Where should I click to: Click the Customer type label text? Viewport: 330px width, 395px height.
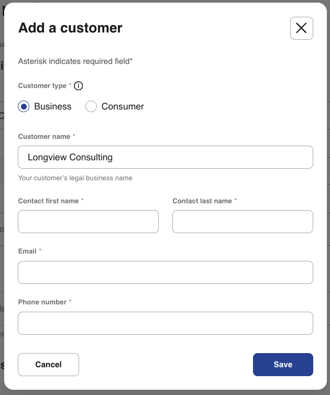[42, 85]
